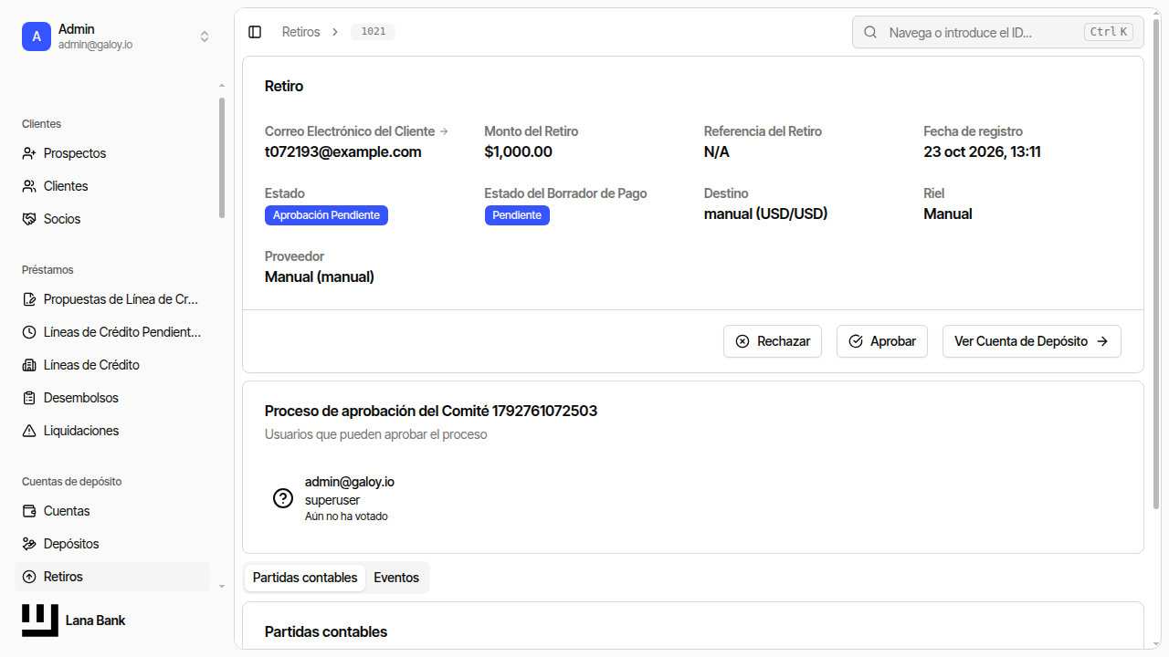Click the sidebar vertical scrollbar thumb
The width and height of the screenshot is (1169, 657).
coord(222,158)
